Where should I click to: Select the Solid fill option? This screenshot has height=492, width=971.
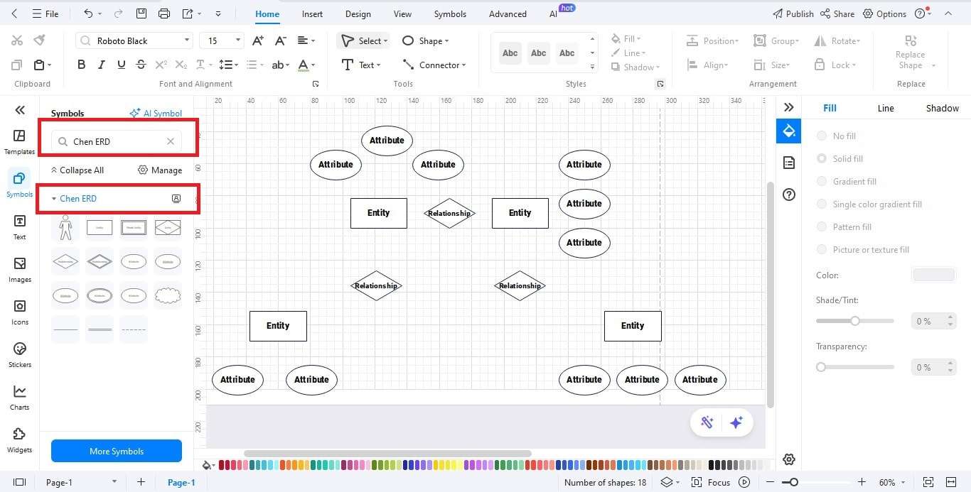coord(839,158)
